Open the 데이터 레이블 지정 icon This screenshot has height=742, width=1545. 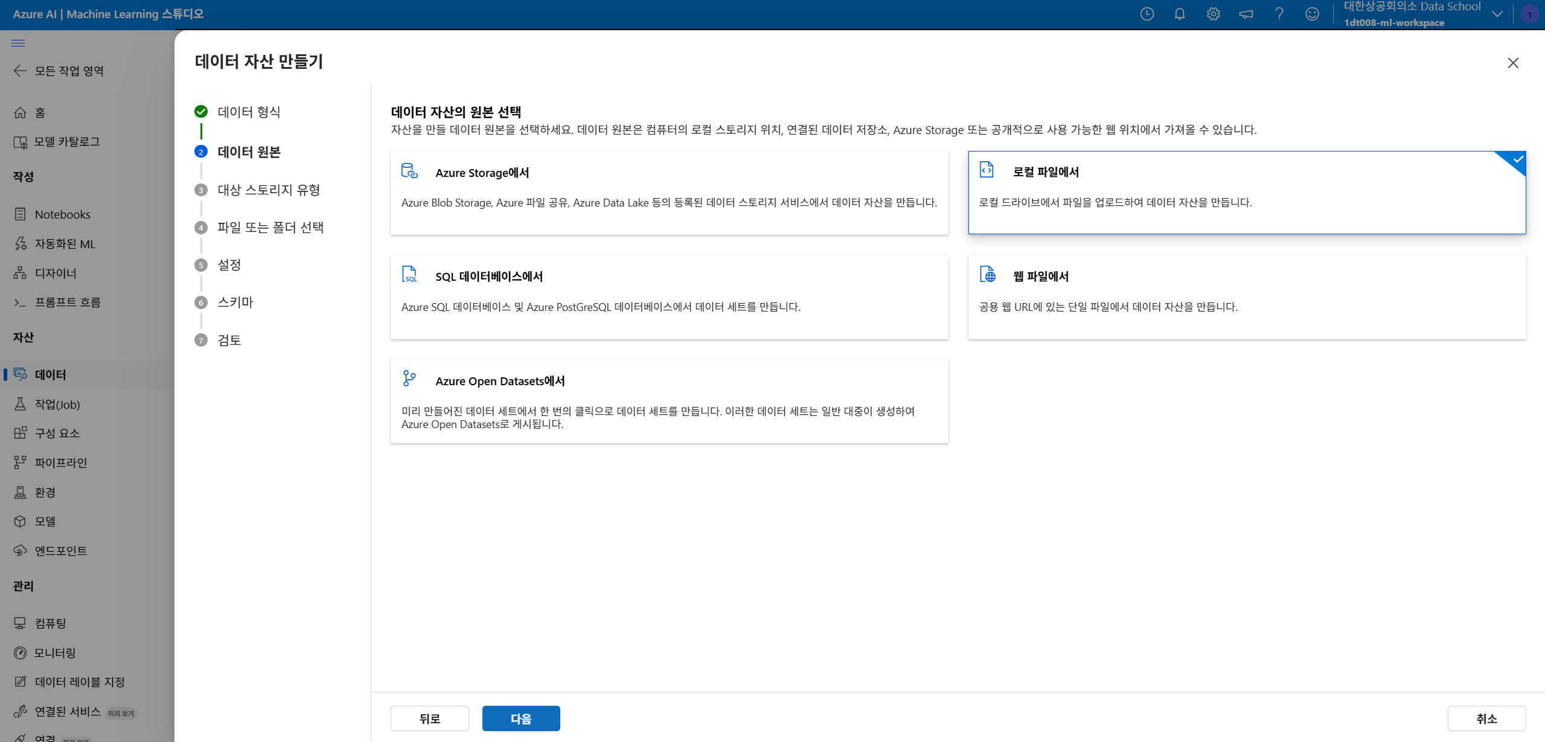[20, 682]
